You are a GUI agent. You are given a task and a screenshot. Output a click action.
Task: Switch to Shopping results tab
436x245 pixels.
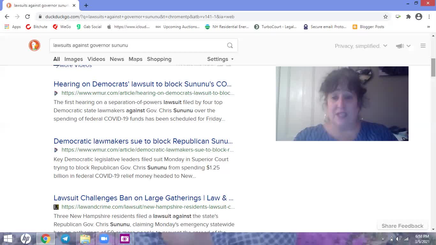(159, 59)
